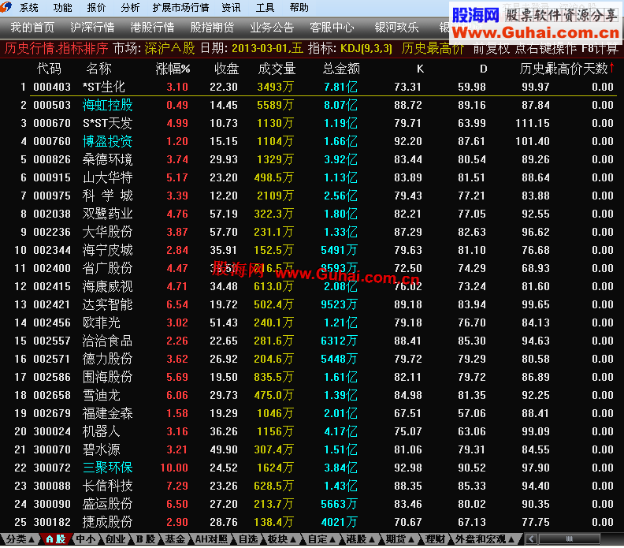Sort by 成交量 column header
Image resolution: width=624 pixels, height=548 pixels.
(x=277, y=69)
